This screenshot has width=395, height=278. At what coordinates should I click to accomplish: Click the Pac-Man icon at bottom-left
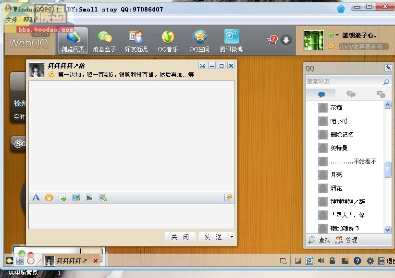[9, 261]
